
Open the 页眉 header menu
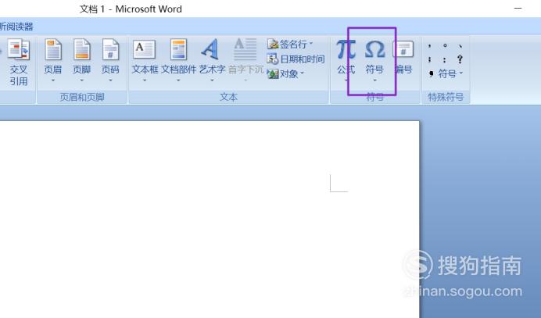[53, 61]
